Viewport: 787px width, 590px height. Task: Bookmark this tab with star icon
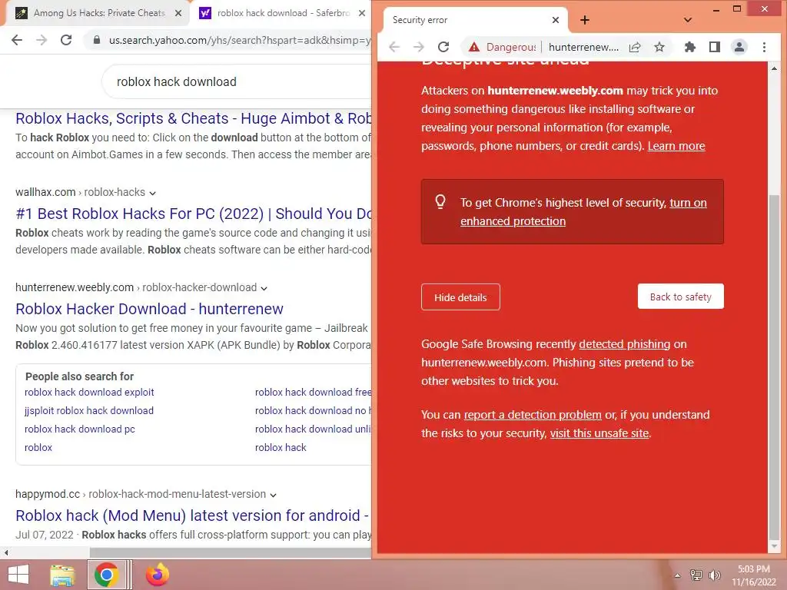[659, 47]
